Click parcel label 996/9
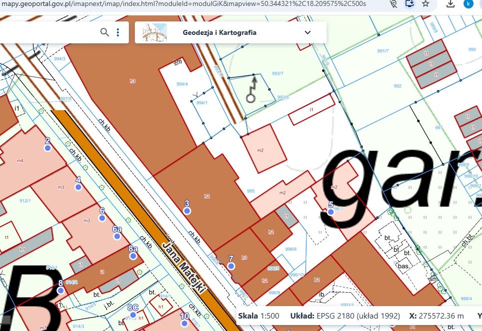The image size is (482, 331). pyautogui.click(x=274, y=293)
